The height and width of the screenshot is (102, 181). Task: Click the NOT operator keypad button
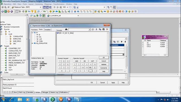92,61
